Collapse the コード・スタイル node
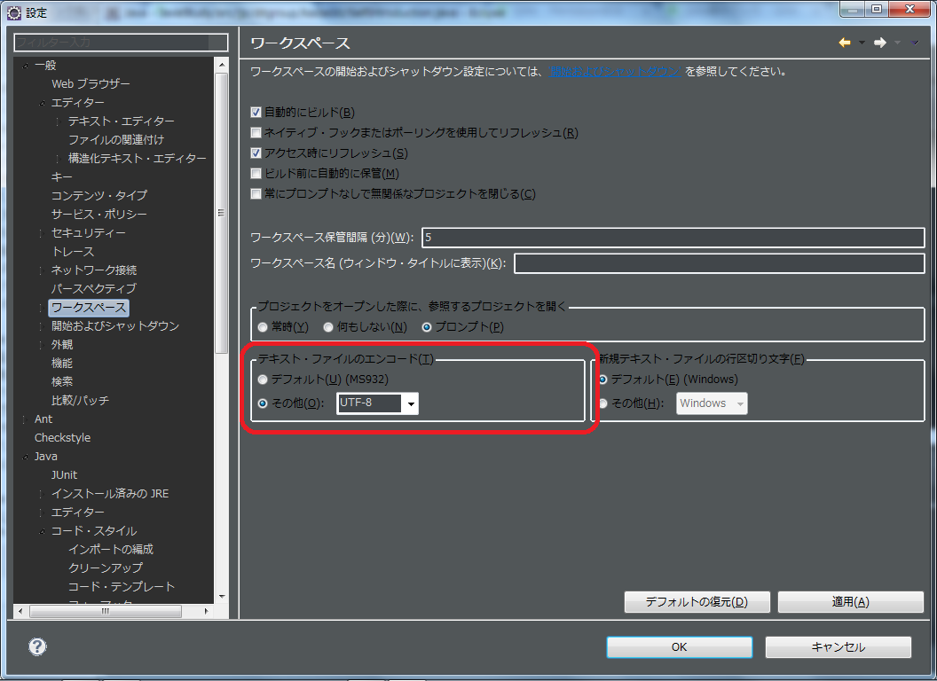The height and width of the screenshot is (681, 937). (42, 532)
